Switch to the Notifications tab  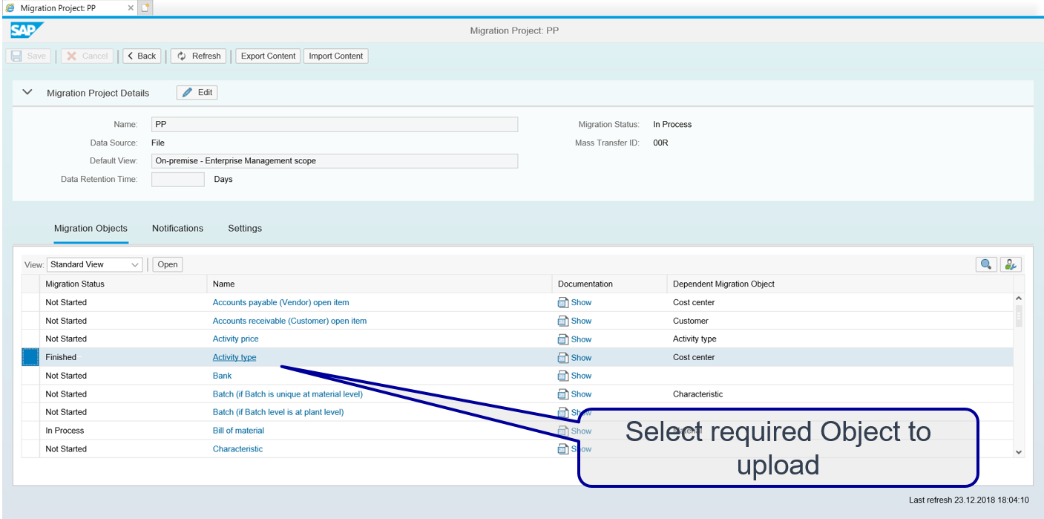(x=177, y=229)
